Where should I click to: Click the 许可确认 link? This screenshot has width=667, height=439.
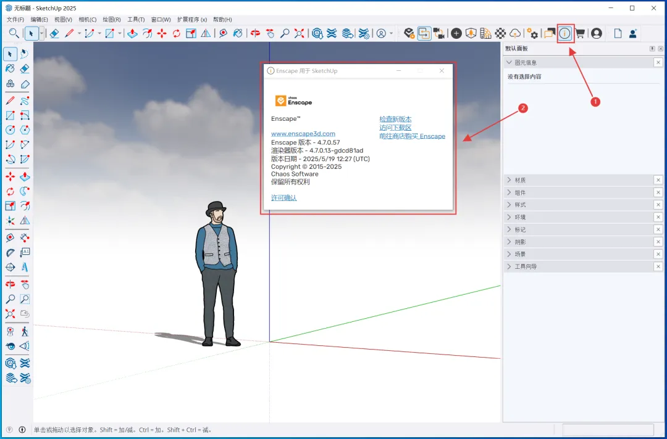point(283,198)
